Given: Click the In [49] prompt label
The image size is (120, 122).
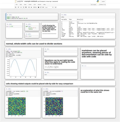Looking at the screenshot, I should coord(46,89).
